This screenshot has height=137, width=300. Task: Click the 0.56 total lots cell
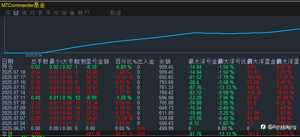pos(35,88)
